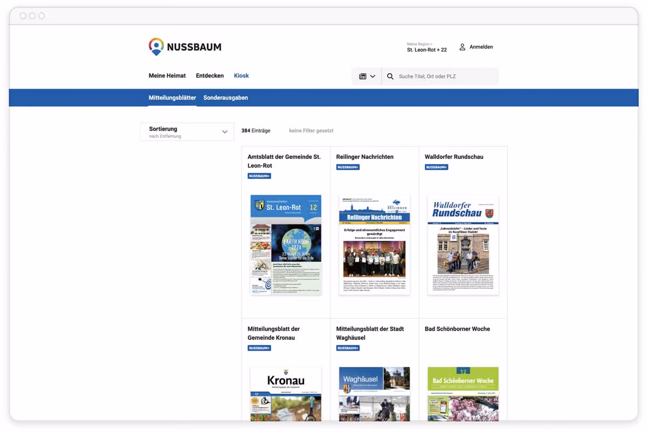Select the Kiosk menu item
This screenshot has width=647, height=432.
coord(241,76)
